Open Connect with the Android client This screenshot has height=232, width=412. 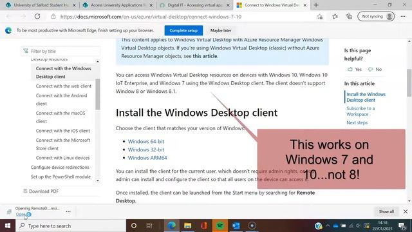[x=62, y=99]
